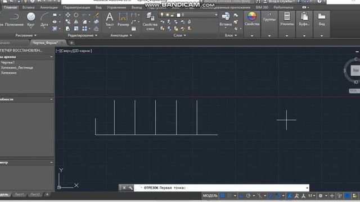Activate the Stretch tool
Image resolution: width=360 pixels, height=202 pixels.
coord(68,29)
